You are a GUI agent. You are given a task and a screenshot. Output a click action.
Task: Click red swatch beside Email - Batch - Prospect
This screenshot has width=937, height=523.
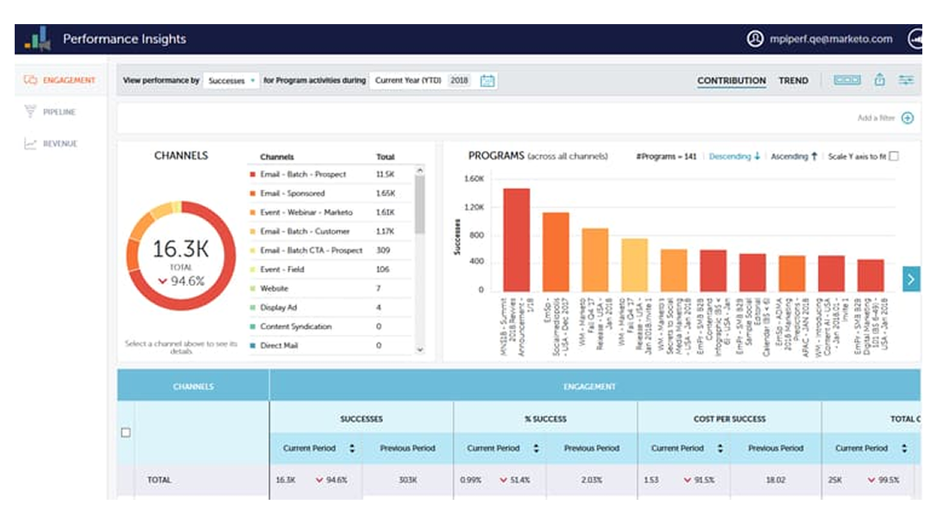(252, 174)
